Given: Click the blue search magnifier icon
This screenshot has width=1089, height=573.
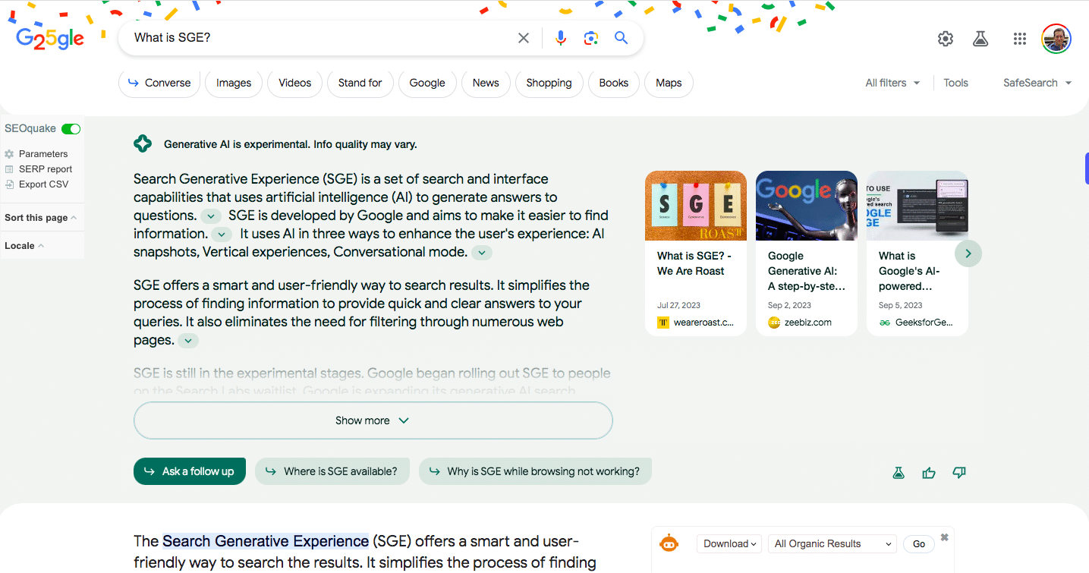Looking at the screenshot, I should tap(622, 38).
